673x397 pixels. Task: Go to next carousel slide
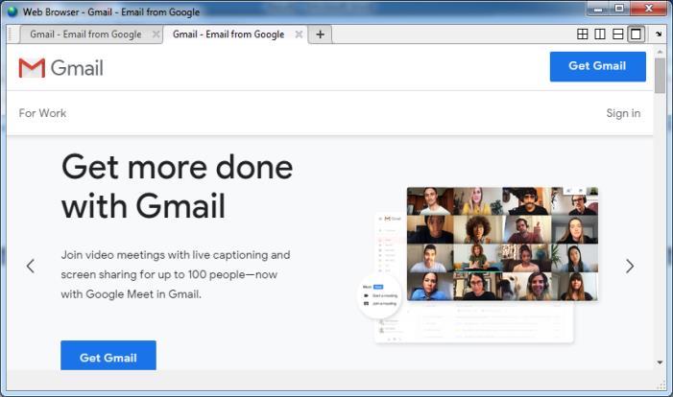coord(630,267)
